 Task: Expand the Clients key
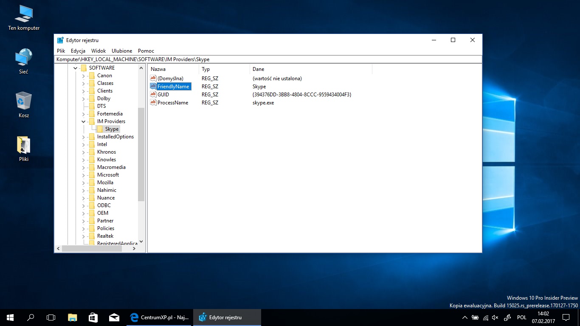pos(83,91)
